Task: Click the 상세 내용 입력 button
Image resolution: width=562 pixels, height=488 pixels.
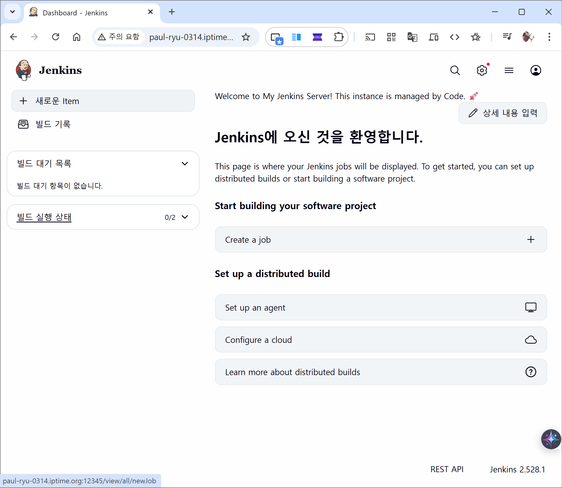Action: [x=502, y=113]
